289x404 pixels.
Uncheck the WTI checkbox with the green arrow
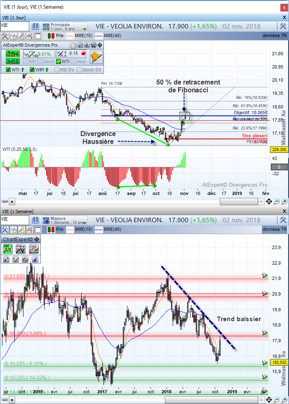pos(8,70)
